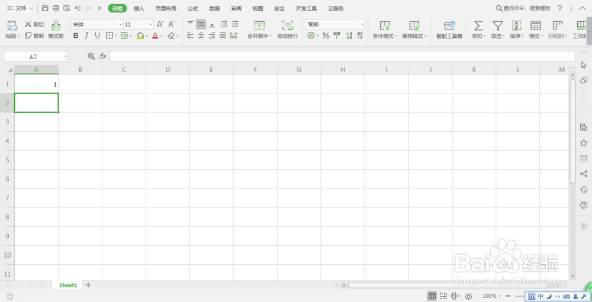Click the Filter (筛选) funnel icon
This screenshot has width=592, height=302.
[498, 25]
